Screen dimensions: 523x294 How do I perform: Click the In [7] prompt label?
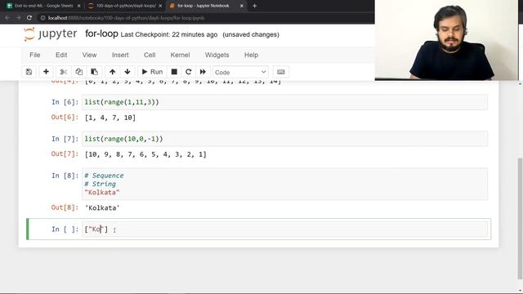pyautogui.click(x=65, y=139)
